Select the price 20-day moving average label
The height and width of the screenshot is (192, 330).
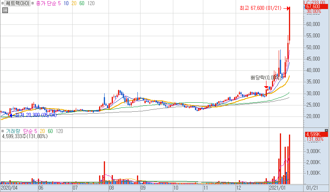coord(74,4)
